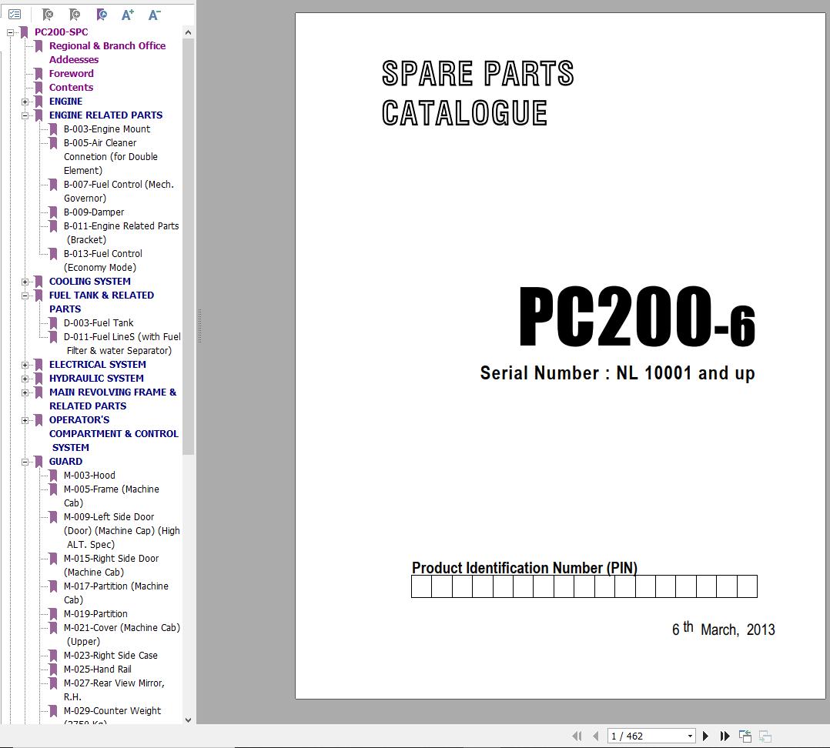This screenshot has width=830, height=748.
Task: Click the go to current bookmark icon
Action: coord(102,15)
